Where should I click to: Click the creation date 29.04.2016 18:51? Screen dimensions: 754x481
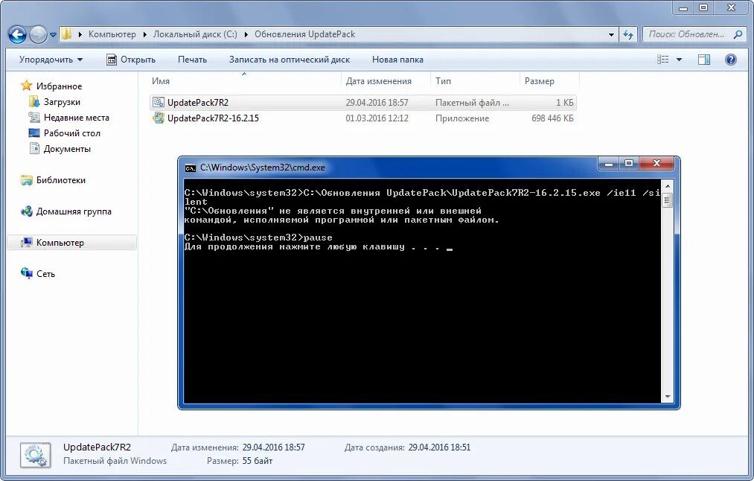(x=439, y=447)
